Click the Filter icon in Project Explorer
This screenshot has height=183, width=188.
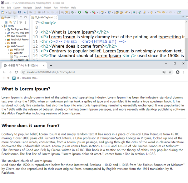(15, 22)
